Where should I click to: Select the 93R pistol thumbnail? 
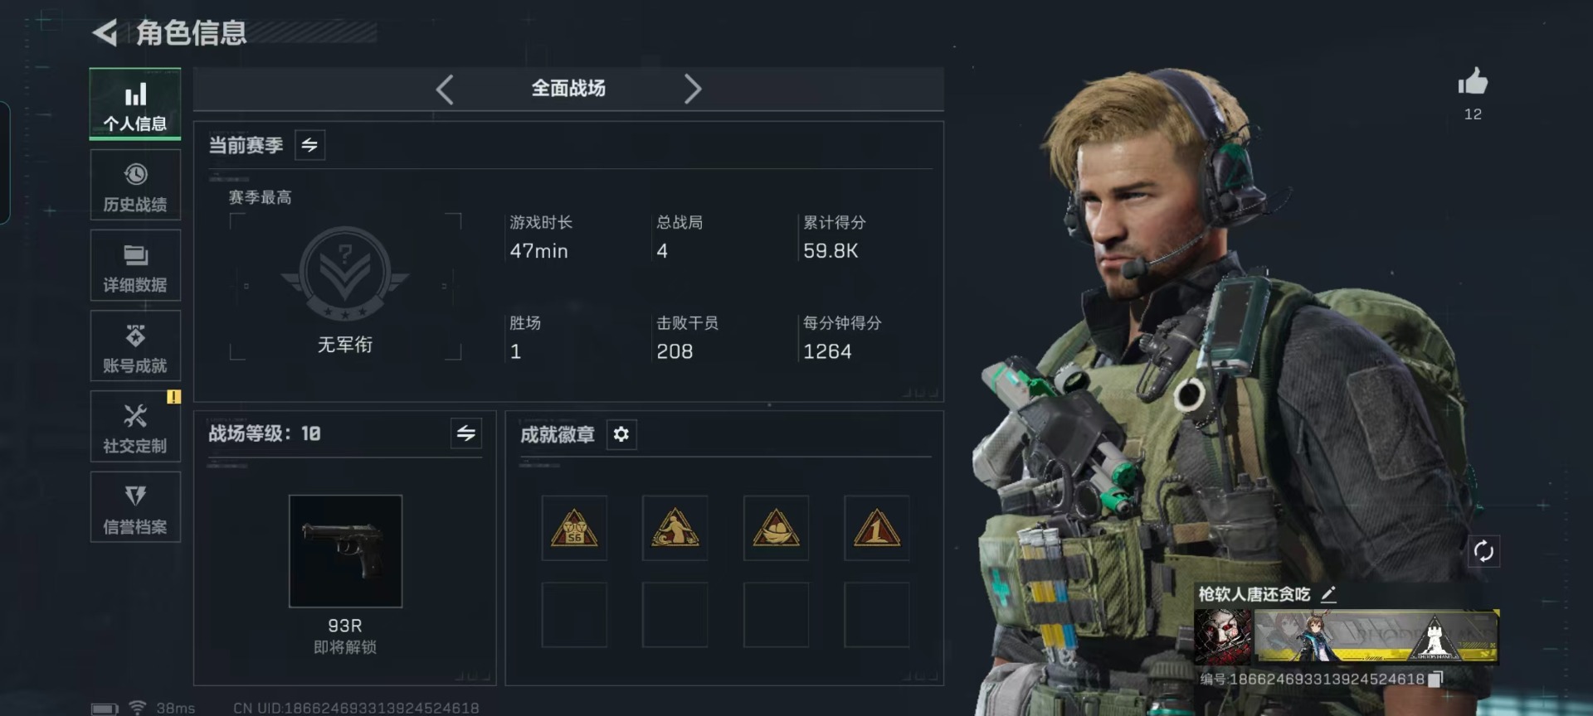[345, 551]
